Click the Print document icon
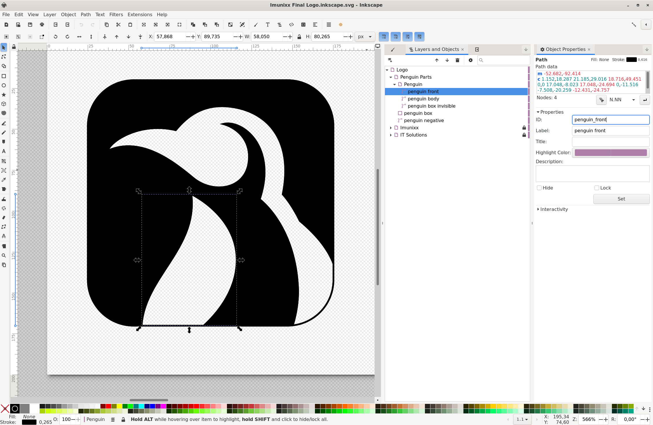 pos(42,25)
